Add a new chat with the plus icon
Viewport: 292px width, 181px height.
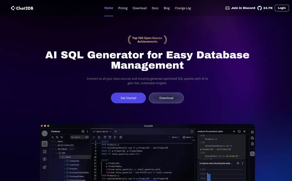pos(234,131)
